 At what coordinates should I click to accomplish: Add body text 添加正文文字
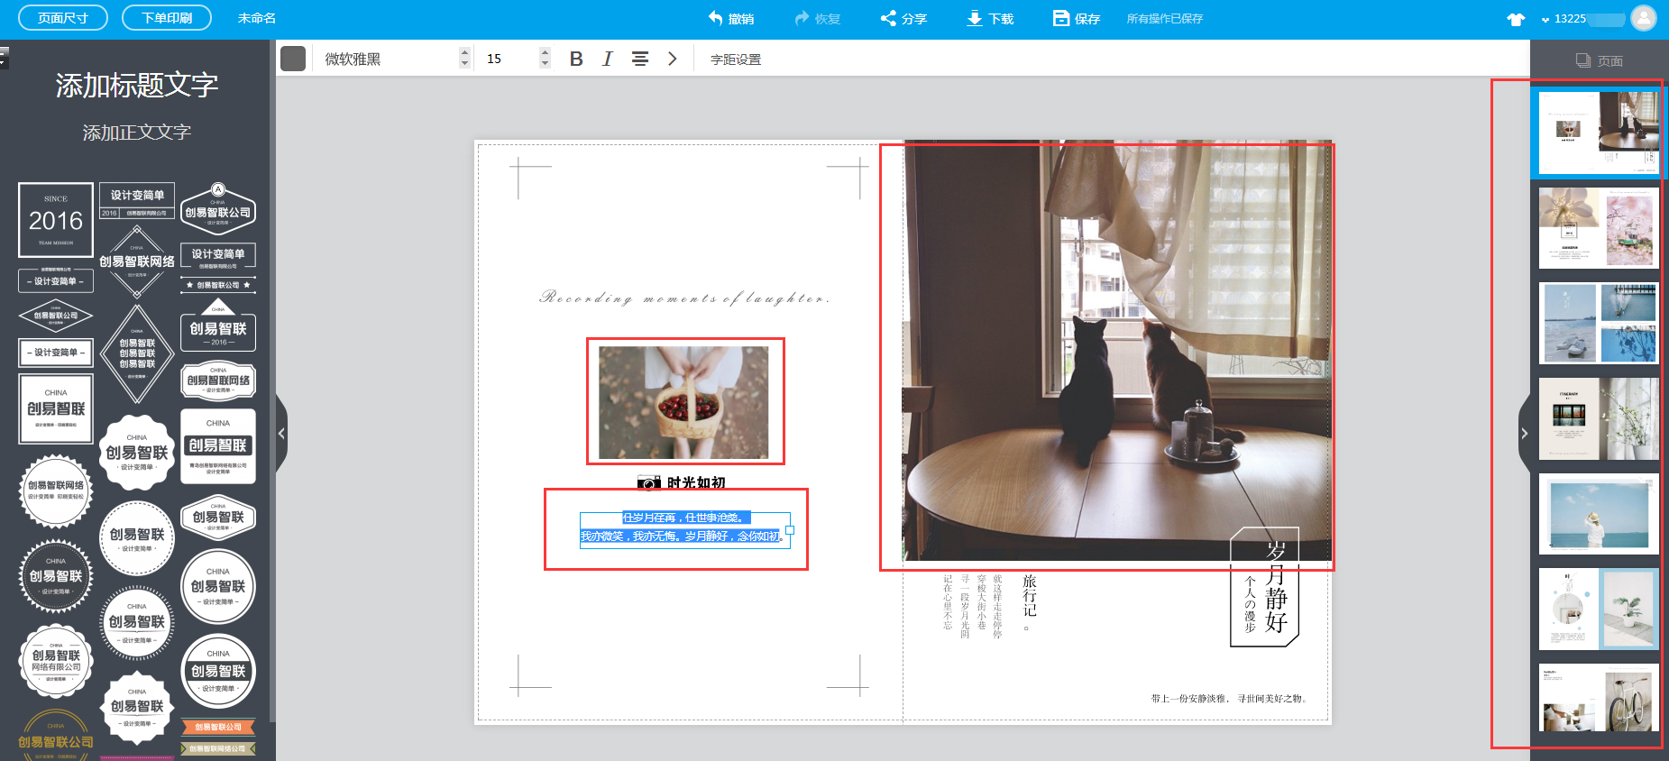pyautogui.click(x=137, y=133)
